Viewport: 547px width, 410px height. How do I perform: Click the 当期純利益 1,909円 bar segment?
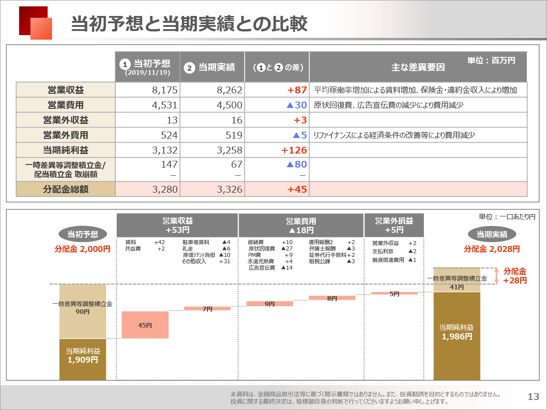click(x=83, y=359)
